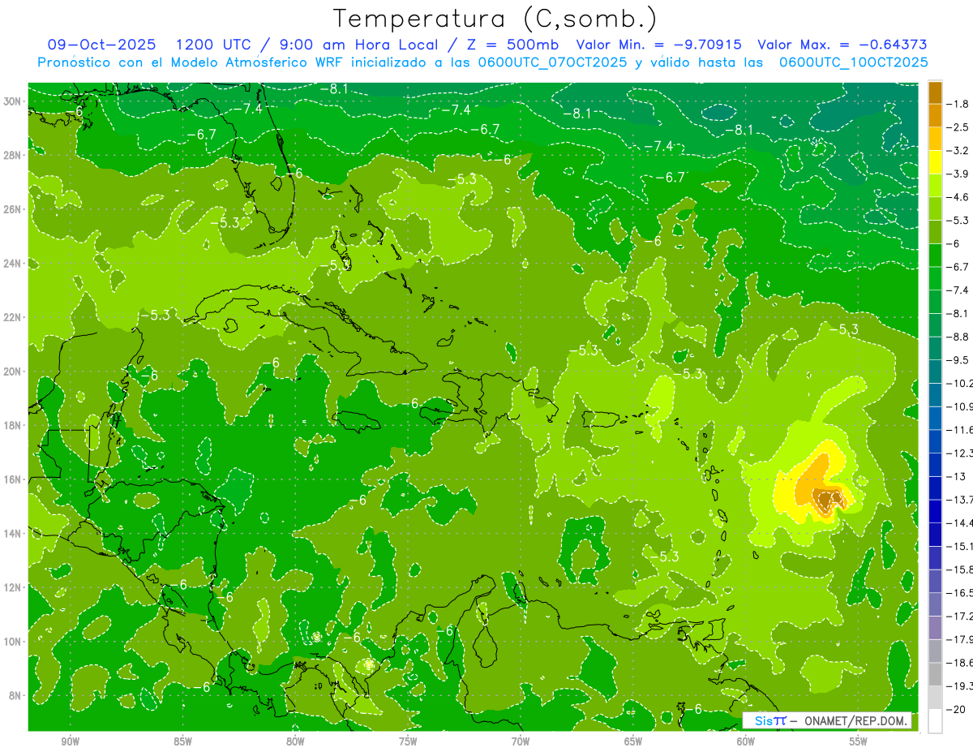Pick the purple swatch above the -17.9 label
Image resolution: width=973 pixels, height=752 pixels.
[x=935, y=627]
